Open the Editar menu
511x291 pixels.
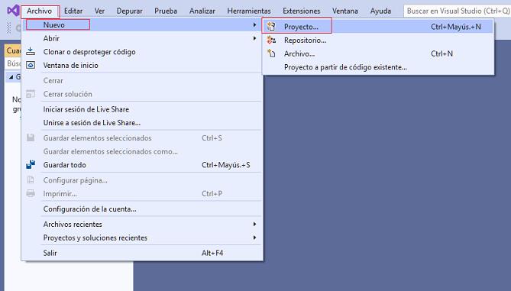pos(73,11)
